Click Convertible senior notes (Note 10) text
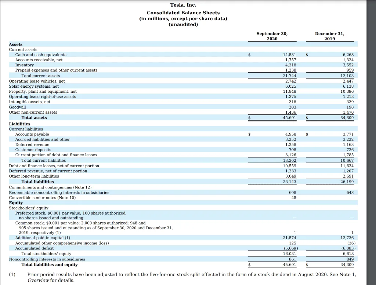This screenshot has height=285, width=376. pyautogui.click(x=42, y=198)
